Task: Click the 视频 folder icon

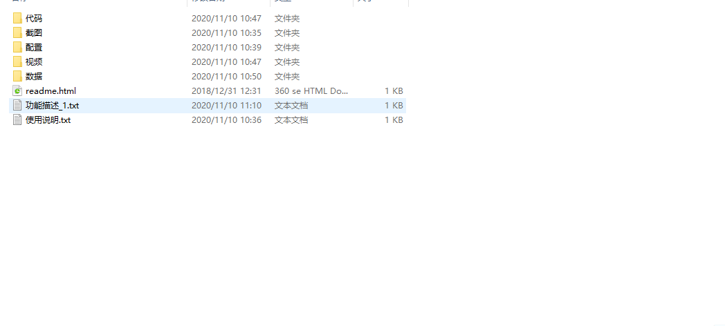Action: pyautogui.click(x=17, y=62)
